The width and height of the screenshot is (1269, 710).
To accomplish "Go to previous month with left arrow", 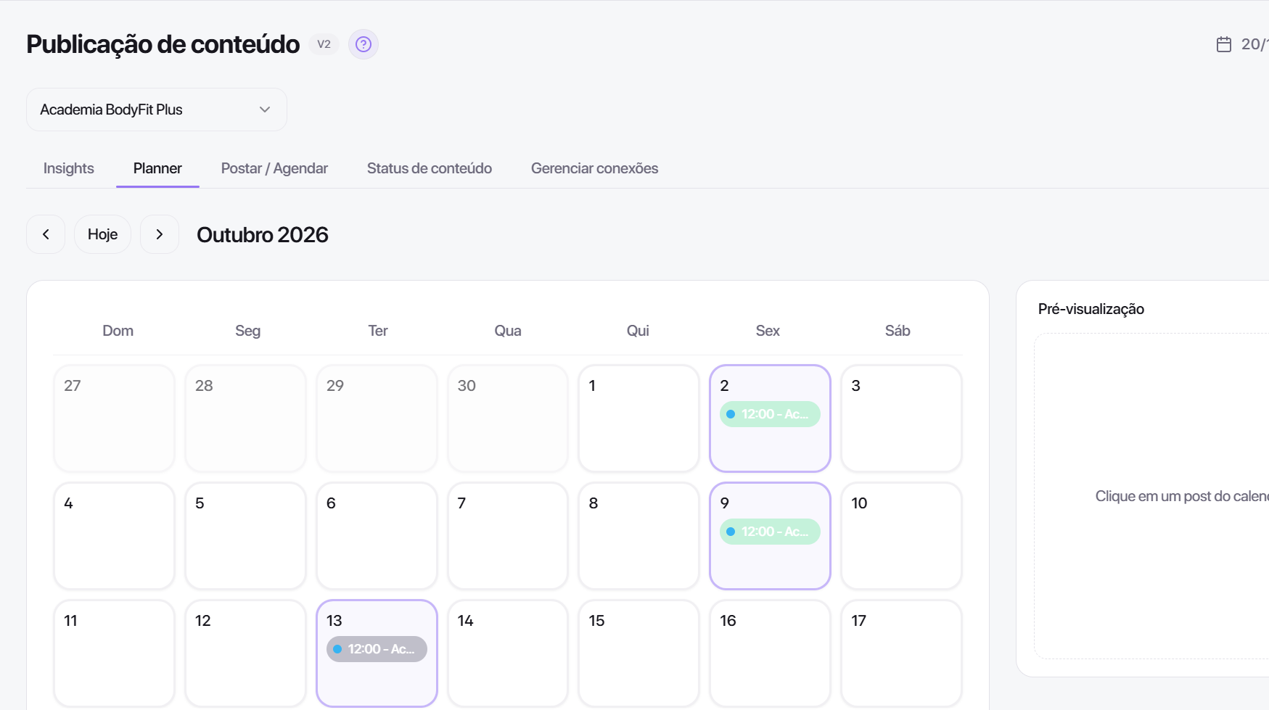I will point(46,234).
